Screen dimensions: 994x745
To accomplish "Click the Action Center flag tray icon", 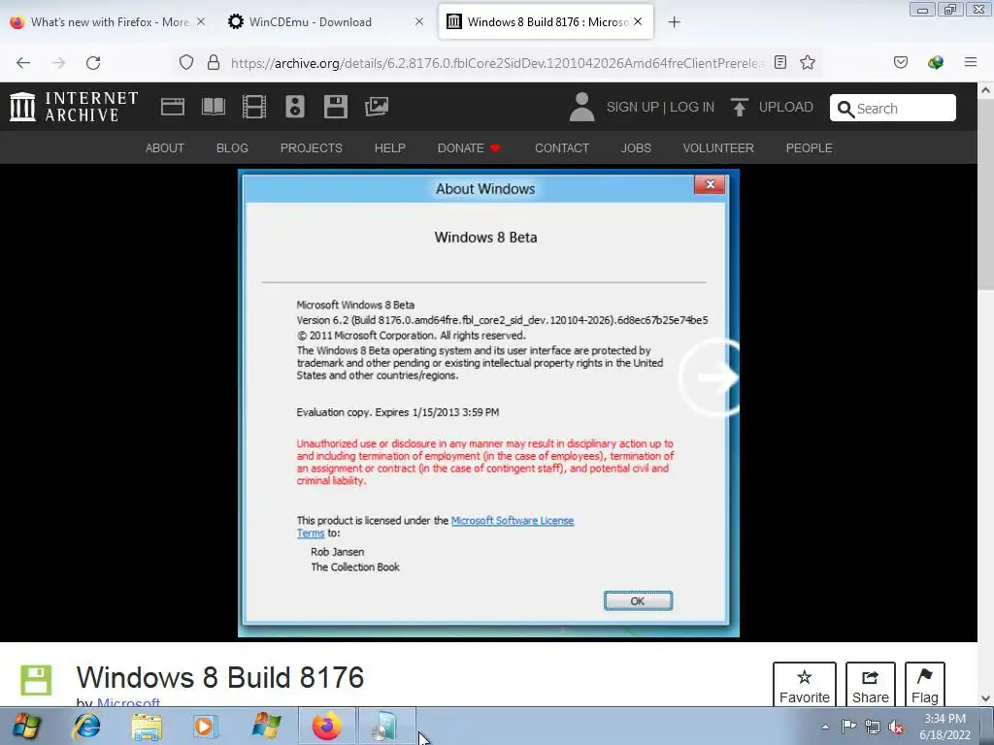I will [x=848, y=727].
